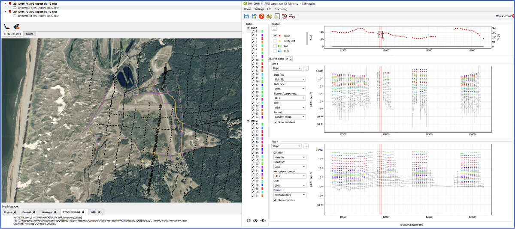The image size is (515, 229).
Task: Open the File menu
Action: point(269,9)
